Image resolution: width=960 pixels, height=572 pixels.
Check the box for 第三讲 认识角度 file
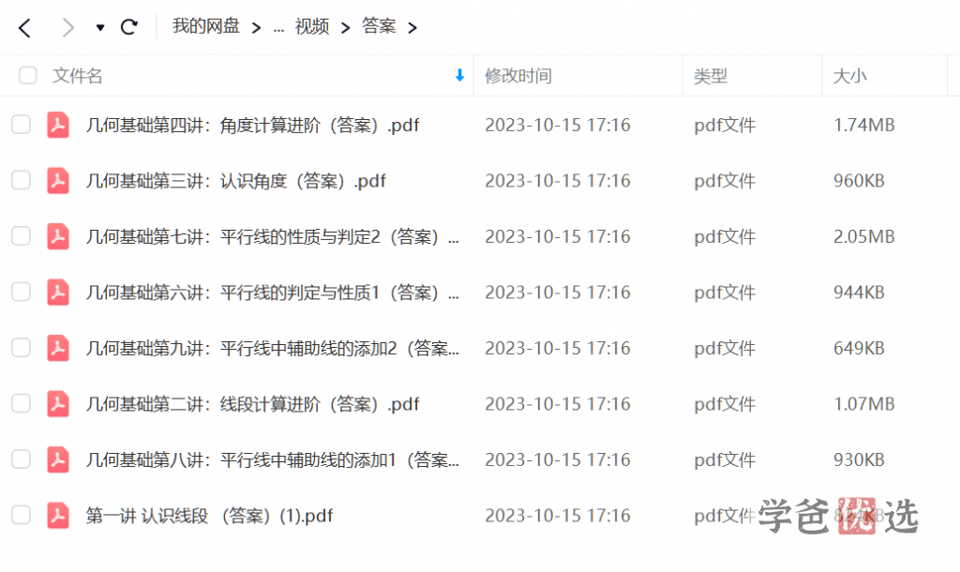pos(21,180)
